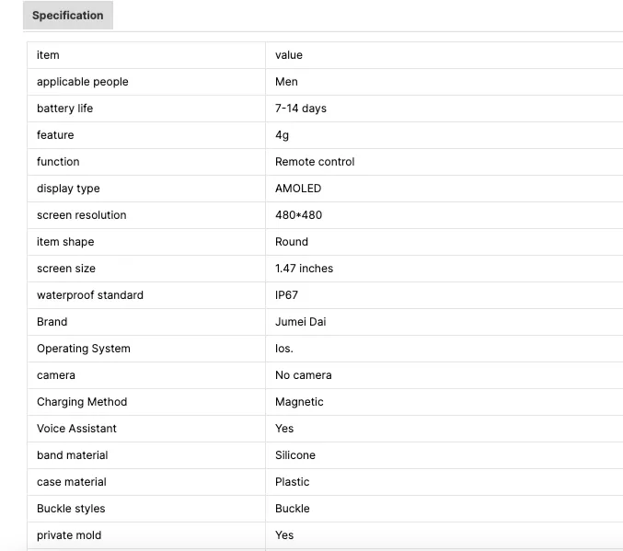The image size is (623, 551).
Task: Click the 'Remote control' function value
Action: 315,162
